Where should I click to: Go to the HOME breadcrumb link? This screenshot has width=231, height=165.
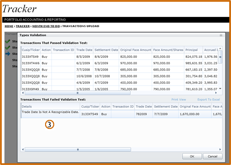9,26
